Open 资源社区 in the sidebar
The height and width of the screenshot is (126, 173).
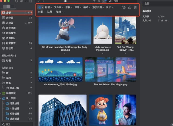pos(17,38)
